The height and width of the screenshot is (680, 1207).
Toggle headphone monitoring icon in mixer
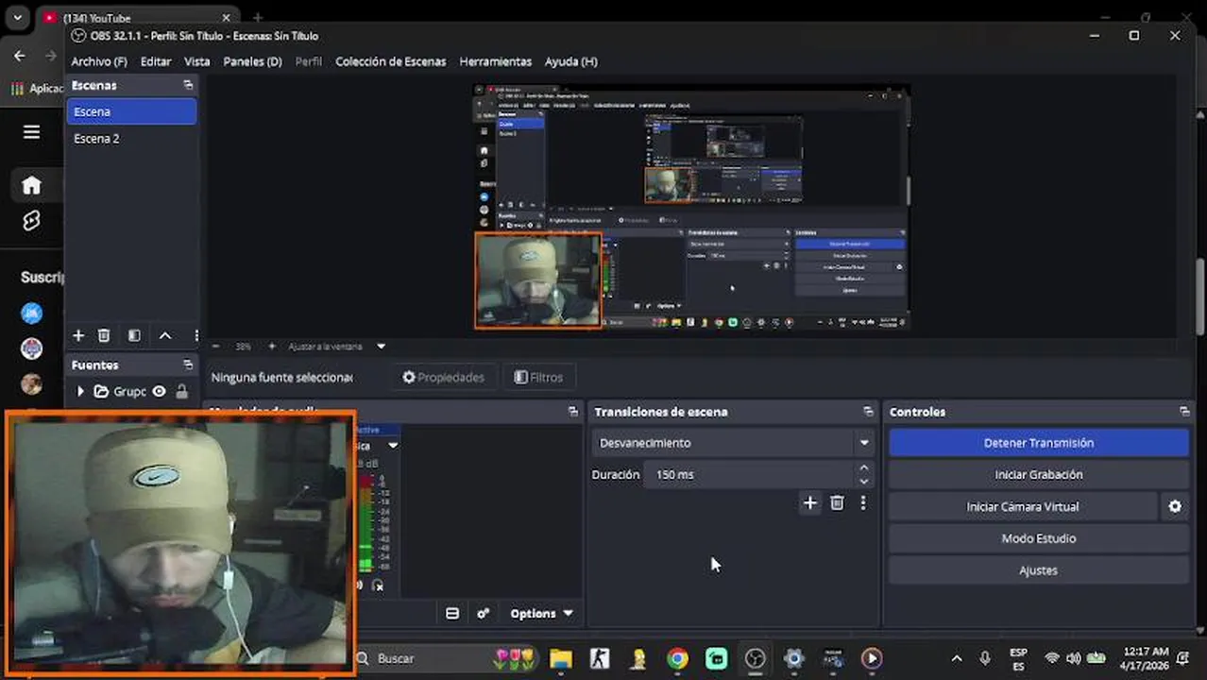379,586
